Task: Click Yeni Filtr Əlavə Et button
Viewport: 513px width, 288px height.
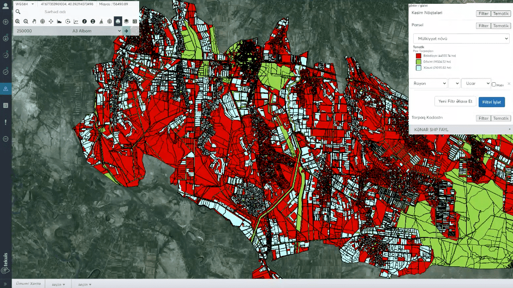Action: (455, 102)
